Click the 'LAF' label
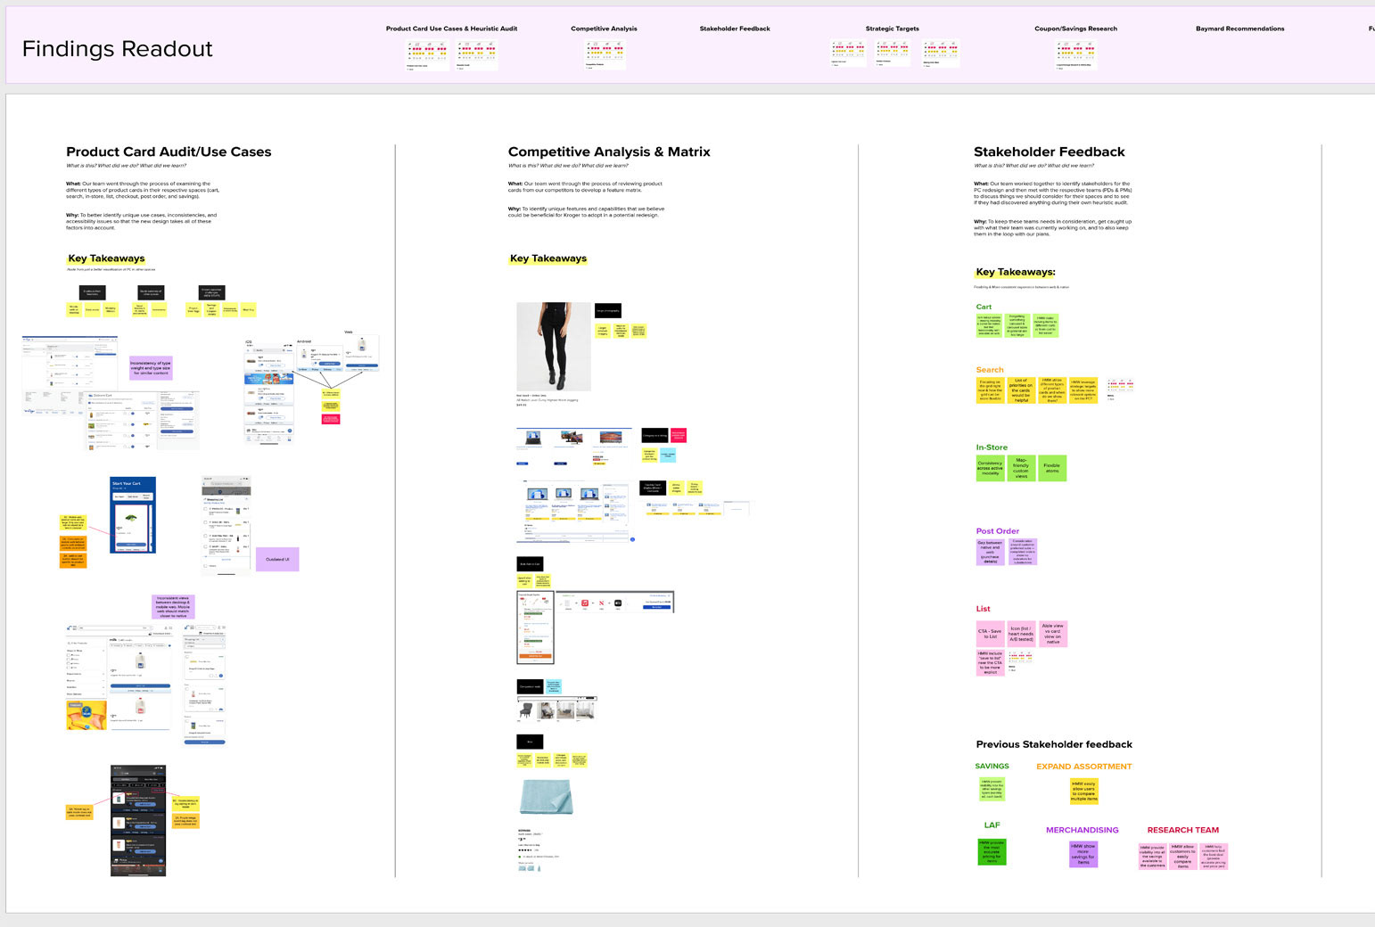This screenshot has height=927, width=1375. click(992, 825)
